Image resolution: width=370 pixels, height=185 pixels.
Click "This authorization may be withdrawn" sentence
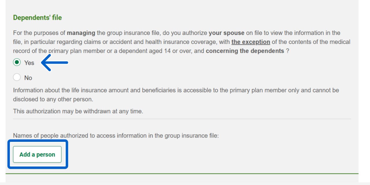pos(78,111)
